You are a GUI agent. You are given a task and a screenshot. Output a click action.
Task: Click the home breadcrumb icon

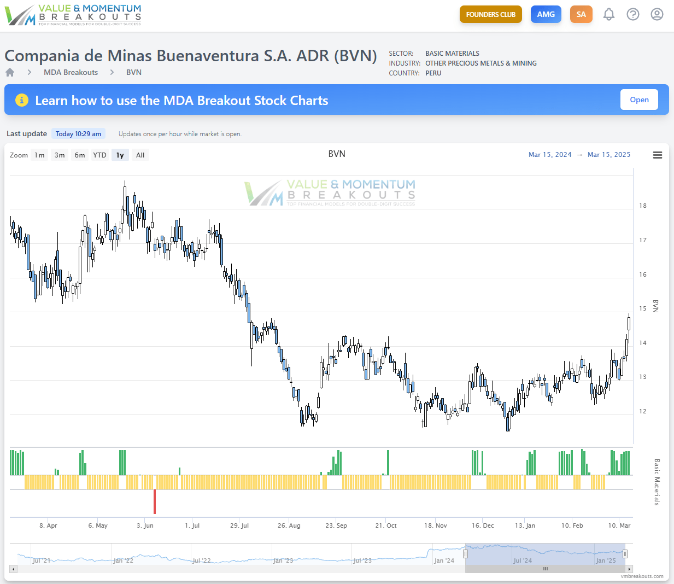point(9,72)
